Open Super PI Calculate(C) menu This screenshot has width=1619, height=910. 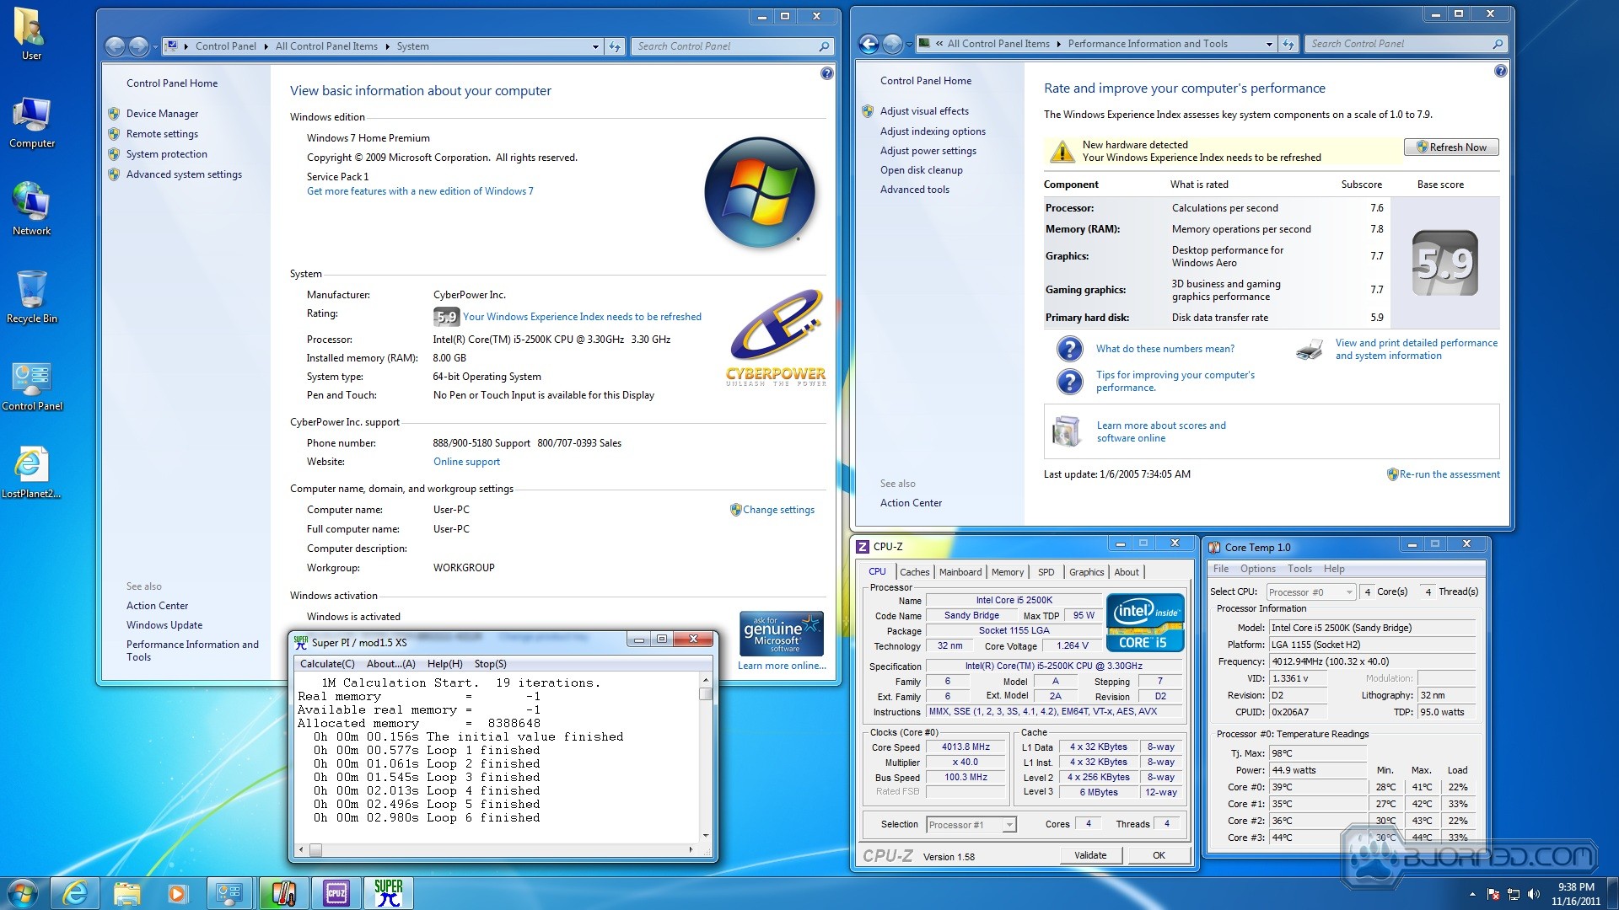pos(327,664)
